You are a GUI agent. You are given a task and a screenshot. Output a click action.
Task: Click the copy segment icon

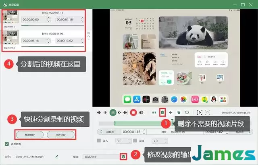coord(179,112)
